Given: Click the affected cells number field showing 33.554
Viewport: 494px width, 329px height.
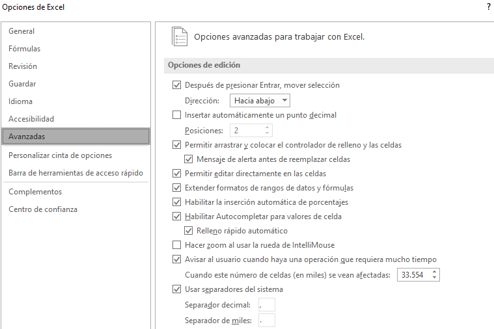Looking at the screenshot, I should 413,275.
